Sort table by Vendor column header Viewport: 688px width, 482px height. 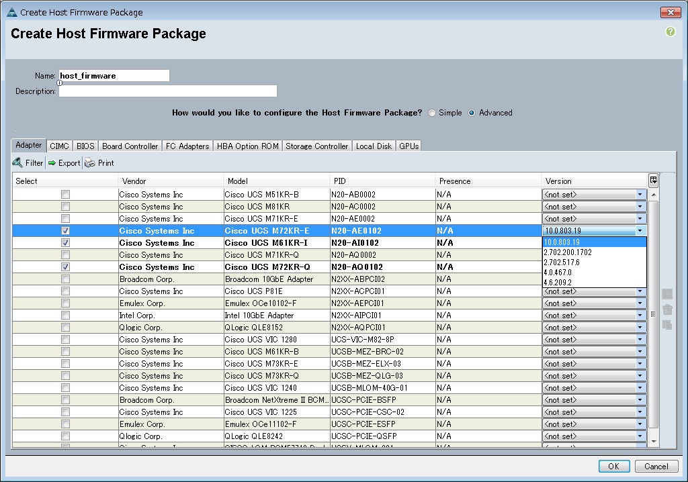pyautogui.click(x=171, y=181)
